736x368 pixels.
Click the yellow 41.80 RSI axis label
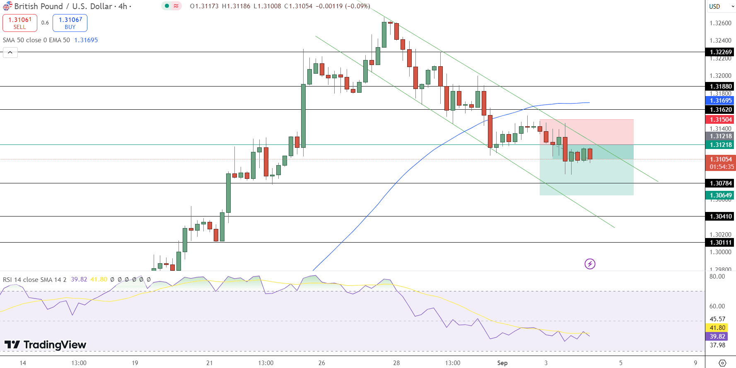717,328
